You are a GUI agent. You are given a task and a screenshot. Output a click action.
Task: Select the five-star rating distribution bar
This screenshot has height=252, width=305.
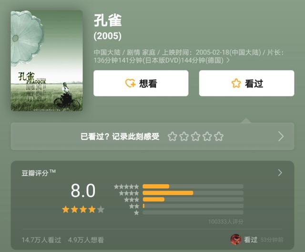[x=193, y=186]
